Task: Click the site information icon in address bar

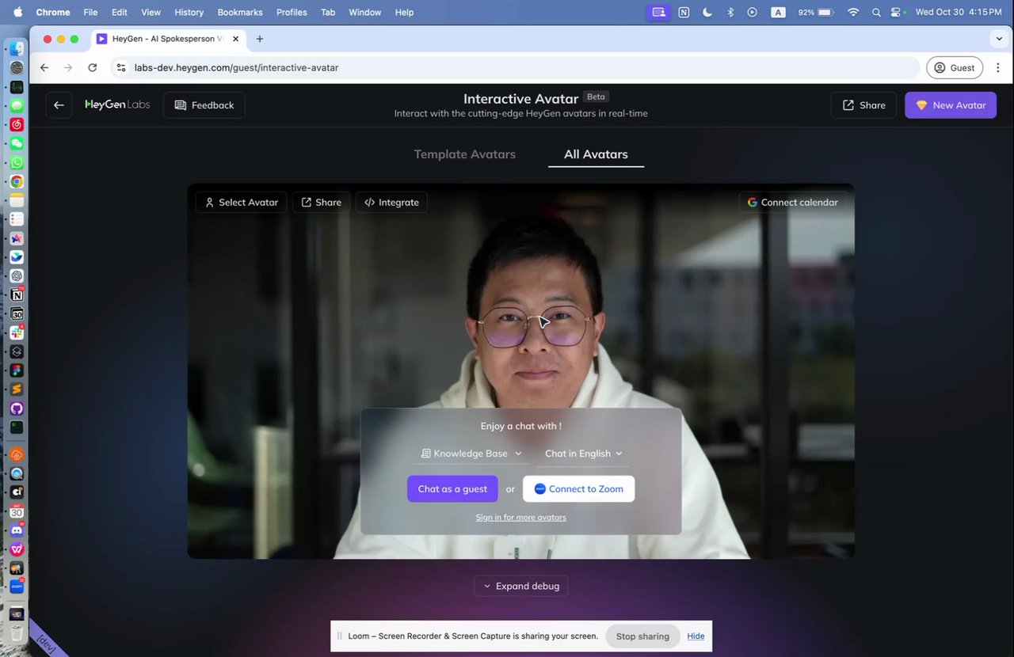Action: point(121,68)
